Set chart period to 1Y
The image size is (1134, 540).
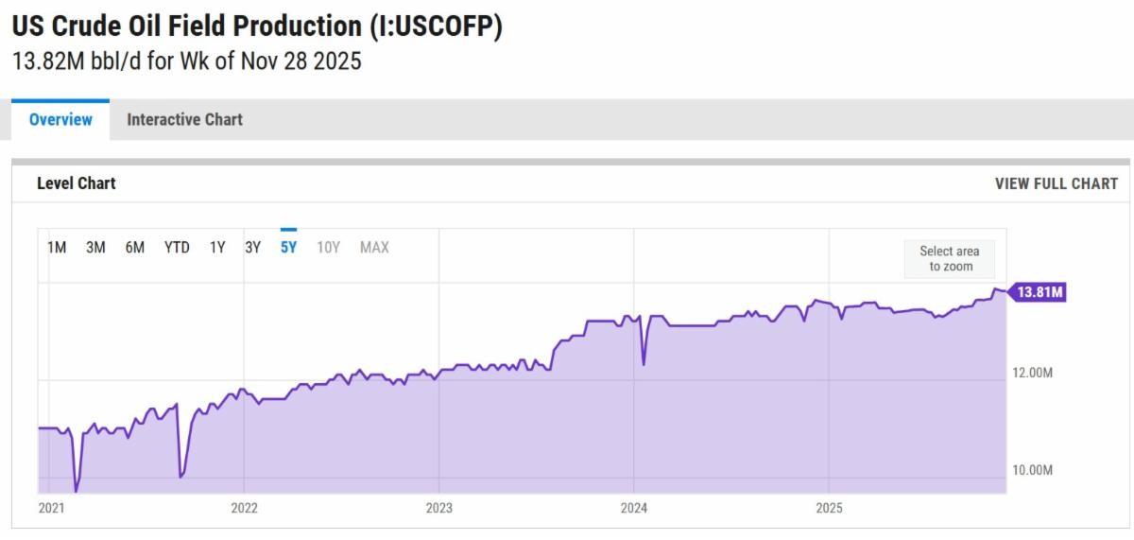[217, 248]
